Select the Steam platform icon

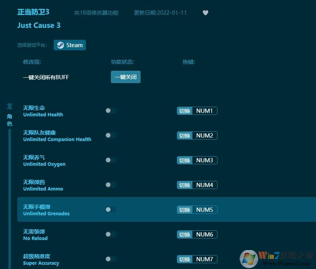[x=70, y=45]
